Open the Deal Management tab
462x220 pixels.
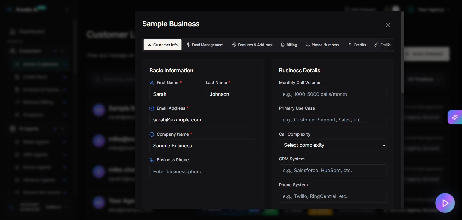click(205, 45)
